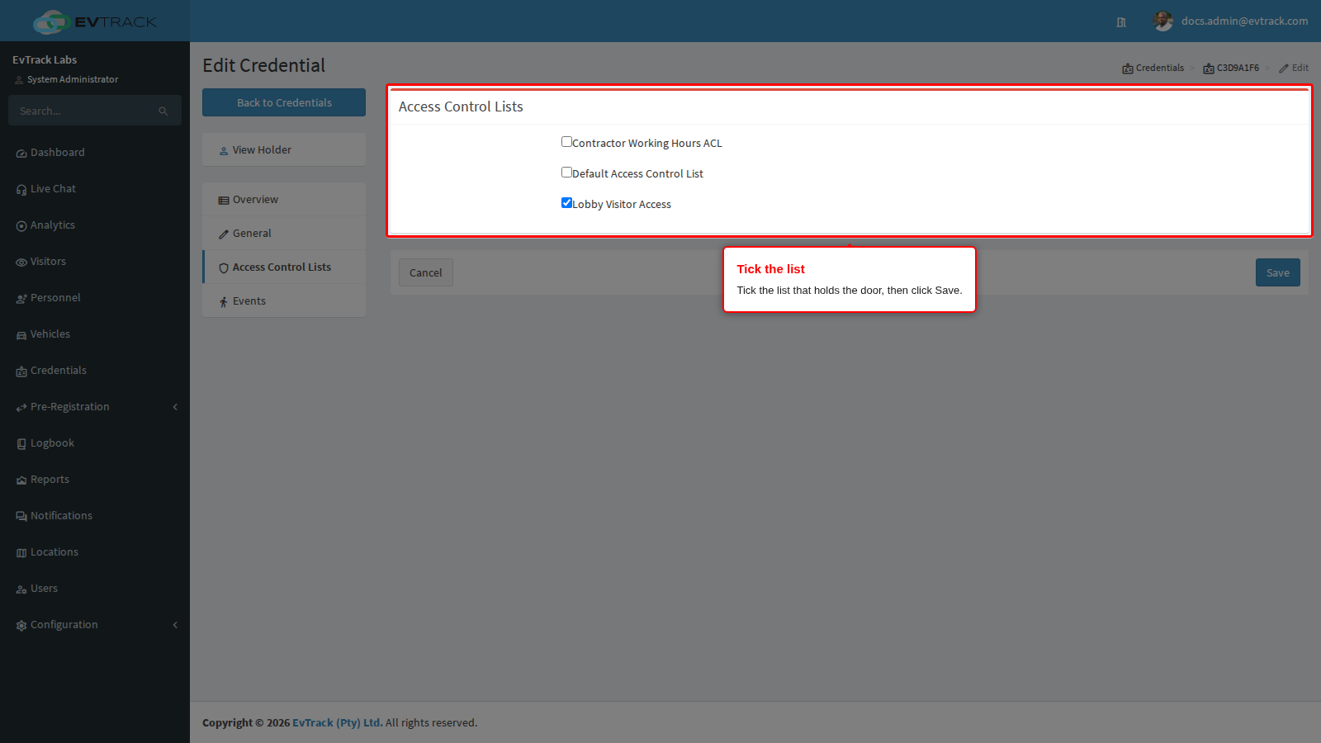Go to the Events tab
Image resolution: width=1321 pixels, height=743 pixels.
pyautogui.click(x=284, y=301)
